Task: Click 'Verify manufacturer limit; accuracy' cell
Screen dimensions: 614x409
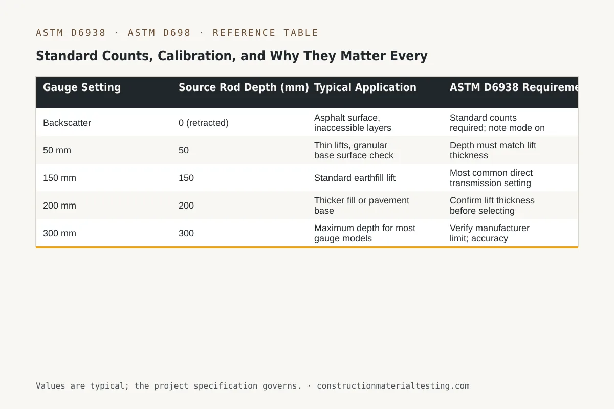Action: (490, 233)
